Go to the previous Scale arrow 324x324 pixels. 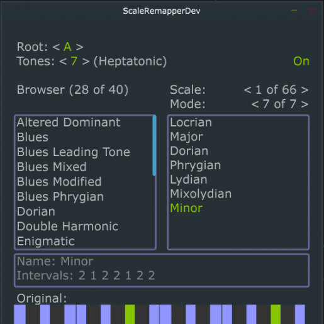[248, 90]
